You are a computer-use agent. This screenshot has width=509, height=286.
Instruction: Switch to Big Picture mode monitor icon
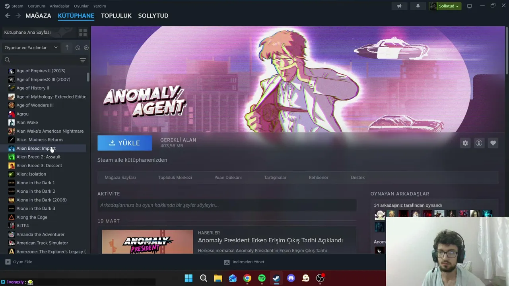pyautogui.click(x=469, y=6)
